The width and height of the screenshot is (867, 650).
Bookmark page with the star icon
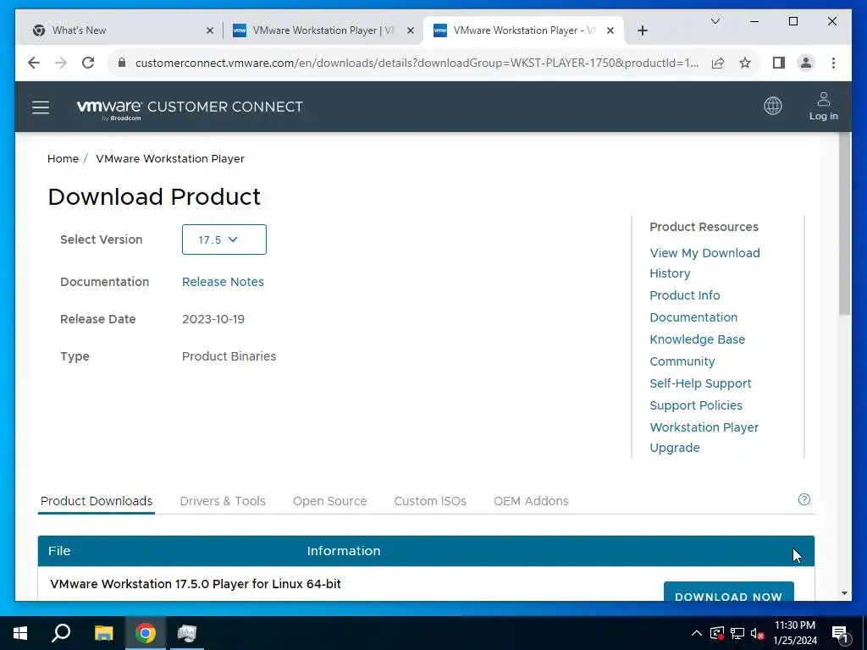coord(745,63)
